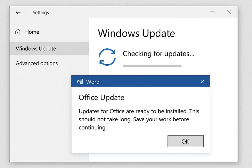This screenshot has width=252, height=168.
Task: Open Advanced options from the sidebar
Action: click(x=37, y=63)
